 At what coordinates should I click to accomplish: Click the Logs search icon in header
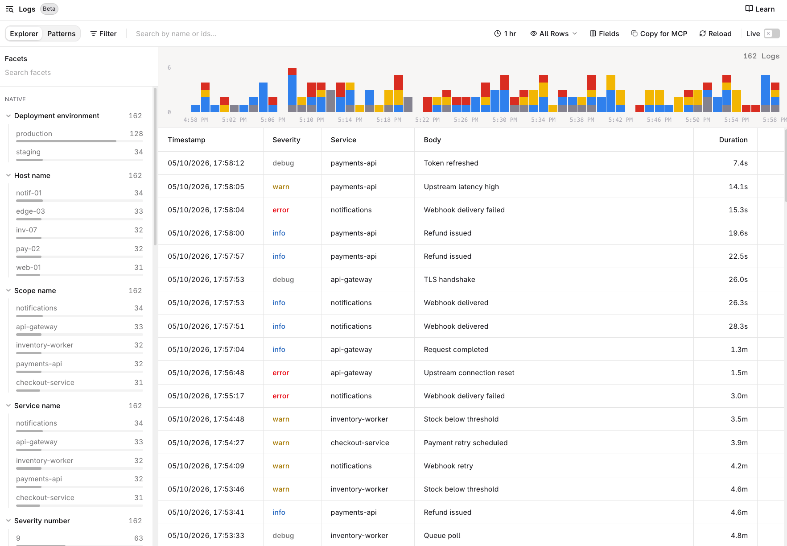coord(9,9)
